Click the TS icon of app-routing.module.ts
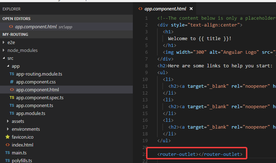 (x=12, y=74)
